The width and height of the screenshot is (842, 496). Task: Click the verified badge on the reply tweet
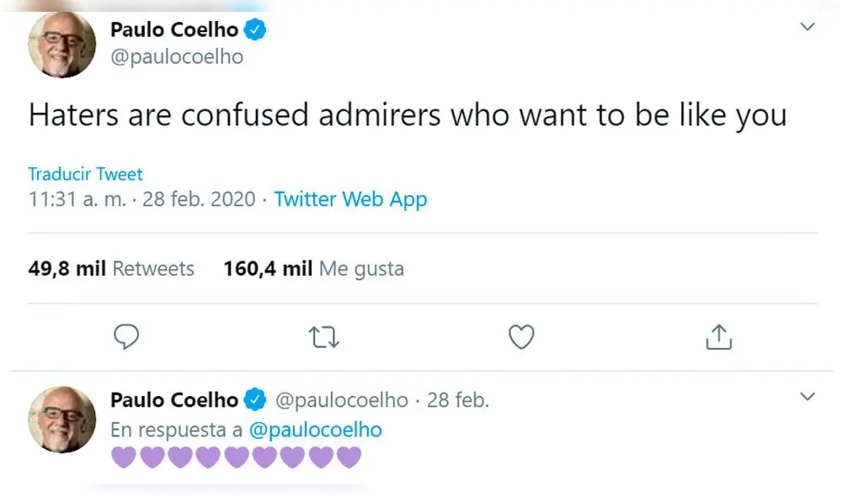tap(254, 400)
